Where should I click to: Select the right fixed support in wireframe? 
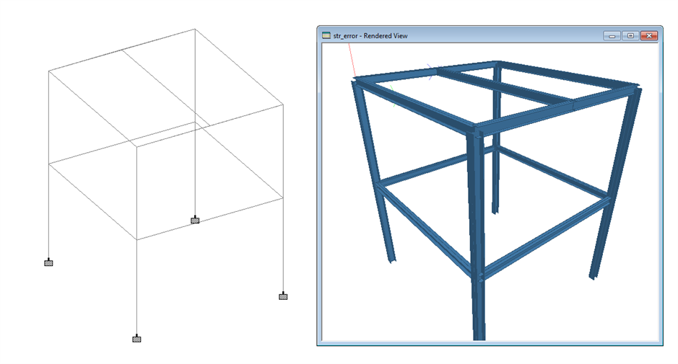(283, 296)
